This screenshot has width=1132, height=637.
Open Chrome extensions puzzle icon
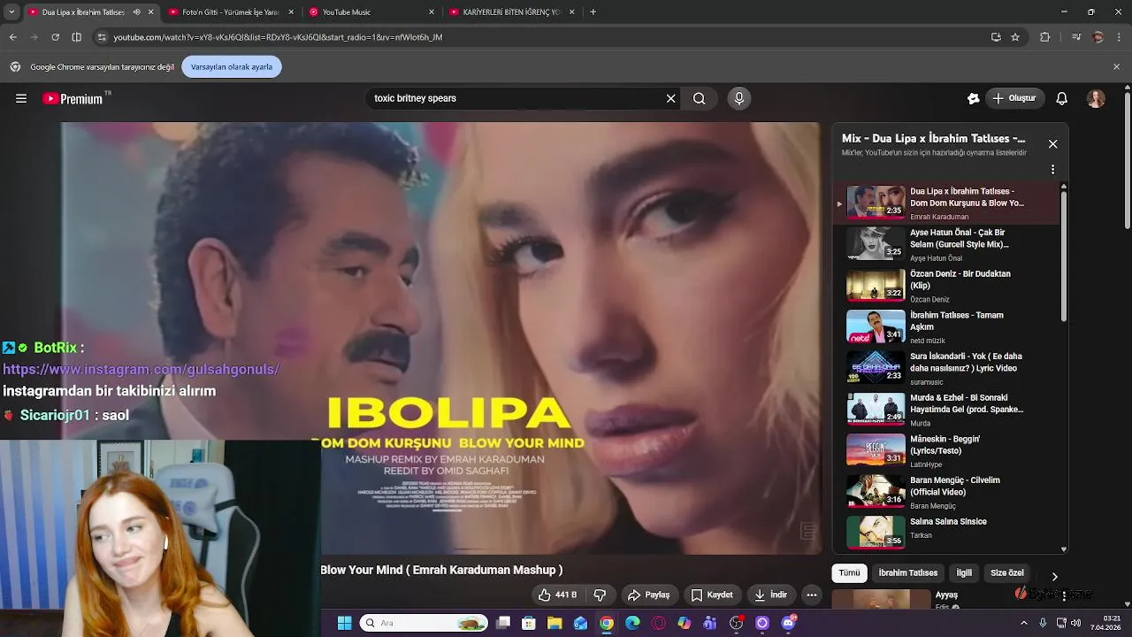[1044, 37]
